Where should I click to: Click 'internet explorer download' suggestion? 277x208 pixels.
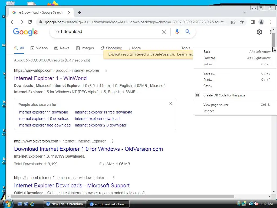pos(97,119)
